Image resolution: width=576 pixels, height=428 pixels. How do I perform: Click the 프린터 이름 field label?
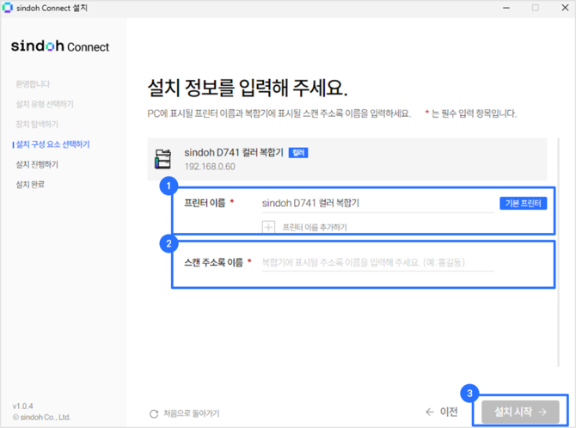pos(205,203)
